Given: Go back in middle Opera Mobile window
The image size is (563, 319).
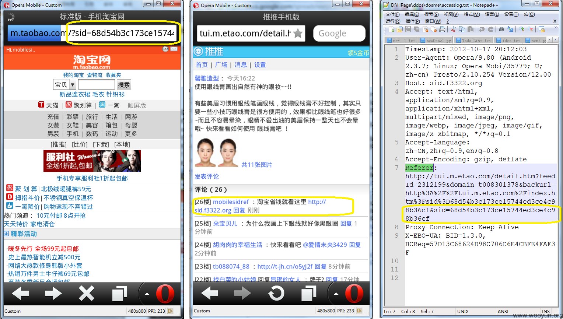Looking at the screenshot, I should coord(210,294).
